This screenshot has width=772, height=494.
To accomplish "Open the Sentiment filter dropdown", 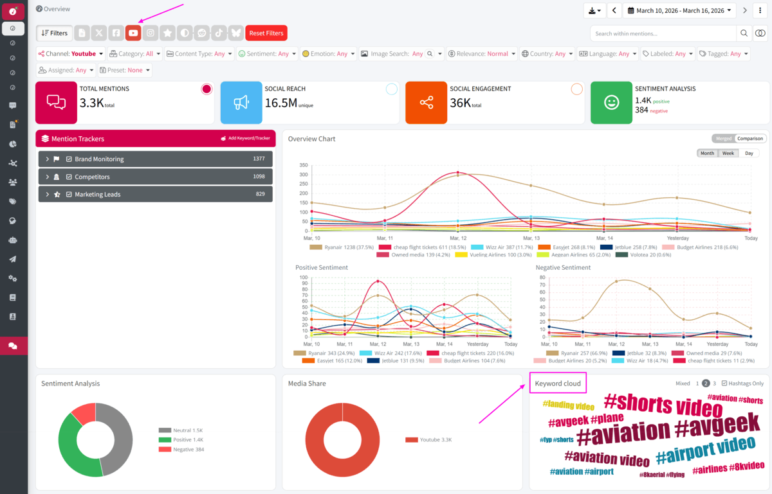I will pos(267,54).
